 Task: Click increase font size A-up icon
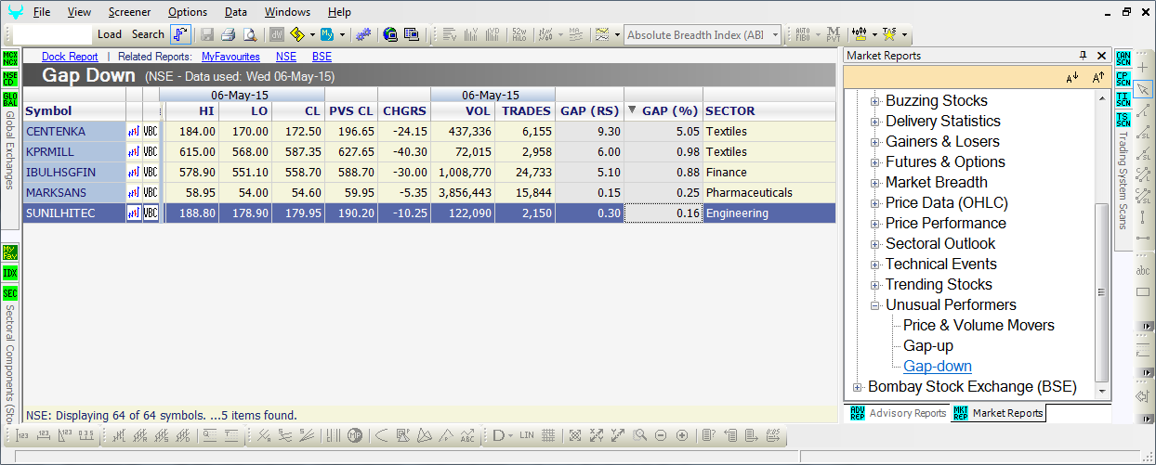click(1098, 77)
